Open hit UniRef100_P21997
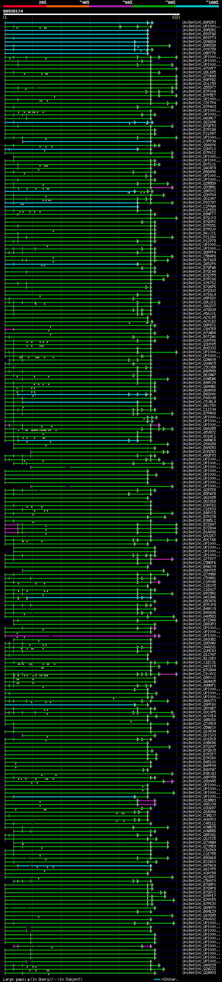This screenshot has width=222, height=982. [x=199, y=134]
